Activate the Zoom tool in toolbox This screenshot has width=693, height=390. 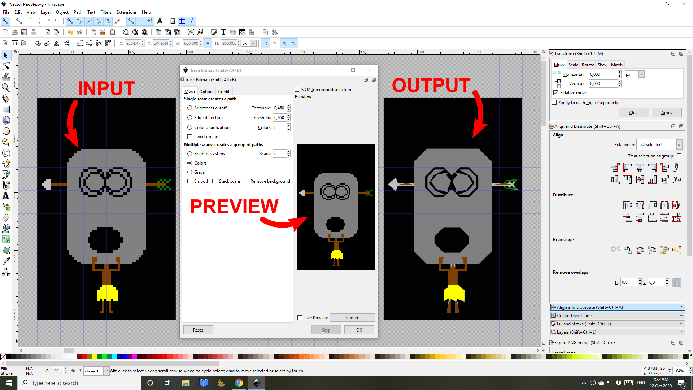(x=6, y=88)
